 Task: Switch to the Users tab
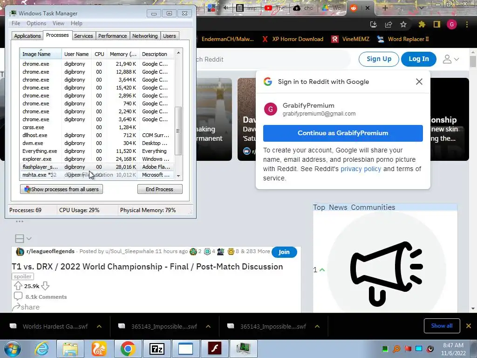[170, 36]
